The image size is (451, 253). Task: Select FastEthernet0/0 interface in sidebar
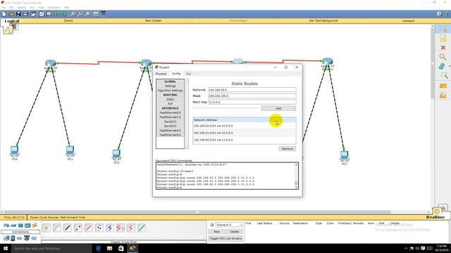(170, 112)
